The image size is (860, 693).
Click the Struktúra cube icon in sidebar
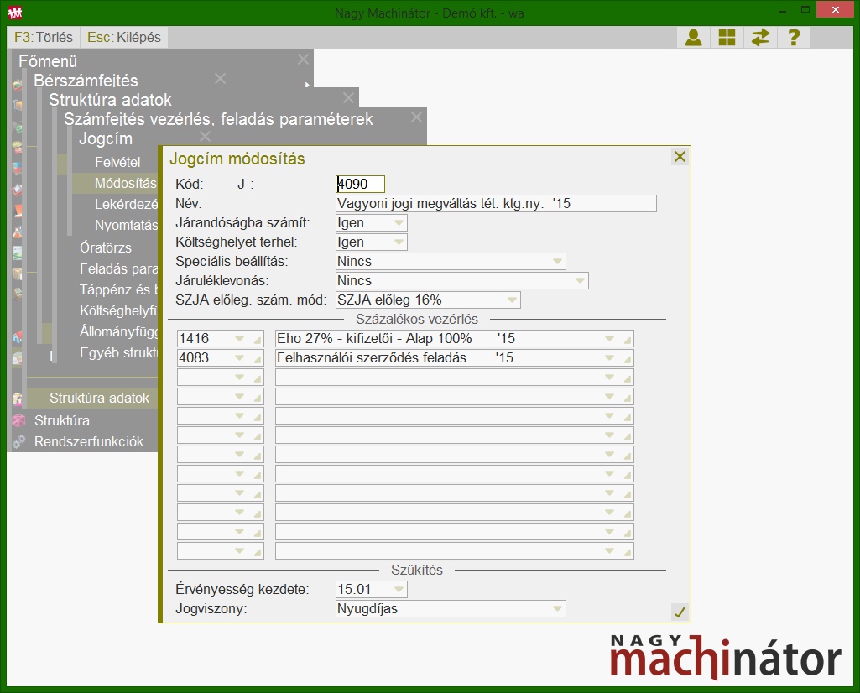click(18, 420)
